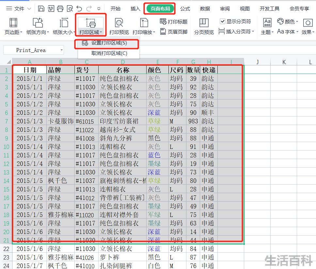Click the 日期 header cell
Screen dimensions: 316x269
(30, 70)
